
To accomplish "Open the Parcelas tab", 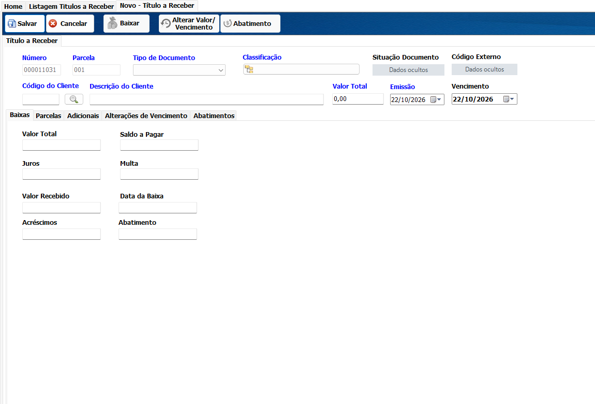I will [49, 116].
